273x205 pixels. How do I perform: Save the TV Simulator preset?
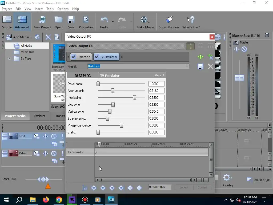pyautogui.click(x=200, y=66)
